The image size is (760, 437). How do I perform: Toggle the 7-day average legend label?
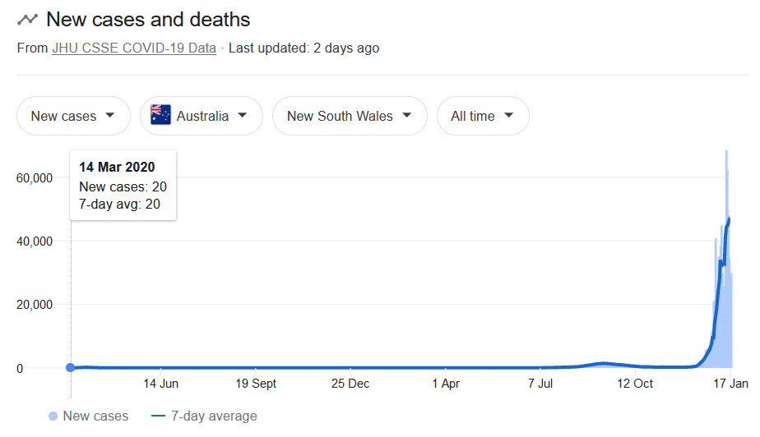(214, 416)
